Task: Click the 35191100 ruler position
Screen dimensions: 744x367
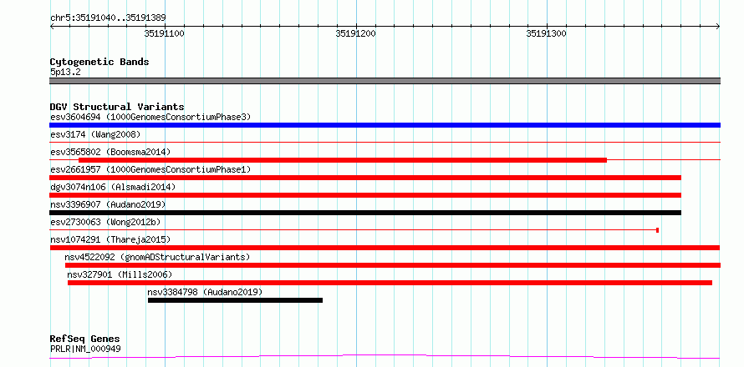Action: (x=165, y=33)
